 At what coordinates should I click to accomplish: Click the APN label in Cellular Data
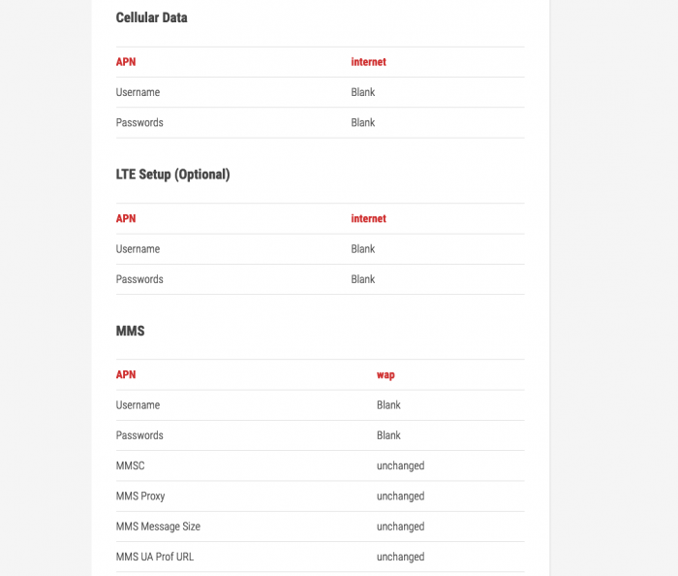(x=126, y=62)
